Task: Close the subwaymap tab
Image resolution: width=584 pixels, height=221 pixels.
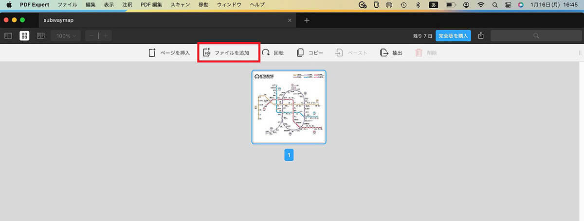Action: click(290, 20)
